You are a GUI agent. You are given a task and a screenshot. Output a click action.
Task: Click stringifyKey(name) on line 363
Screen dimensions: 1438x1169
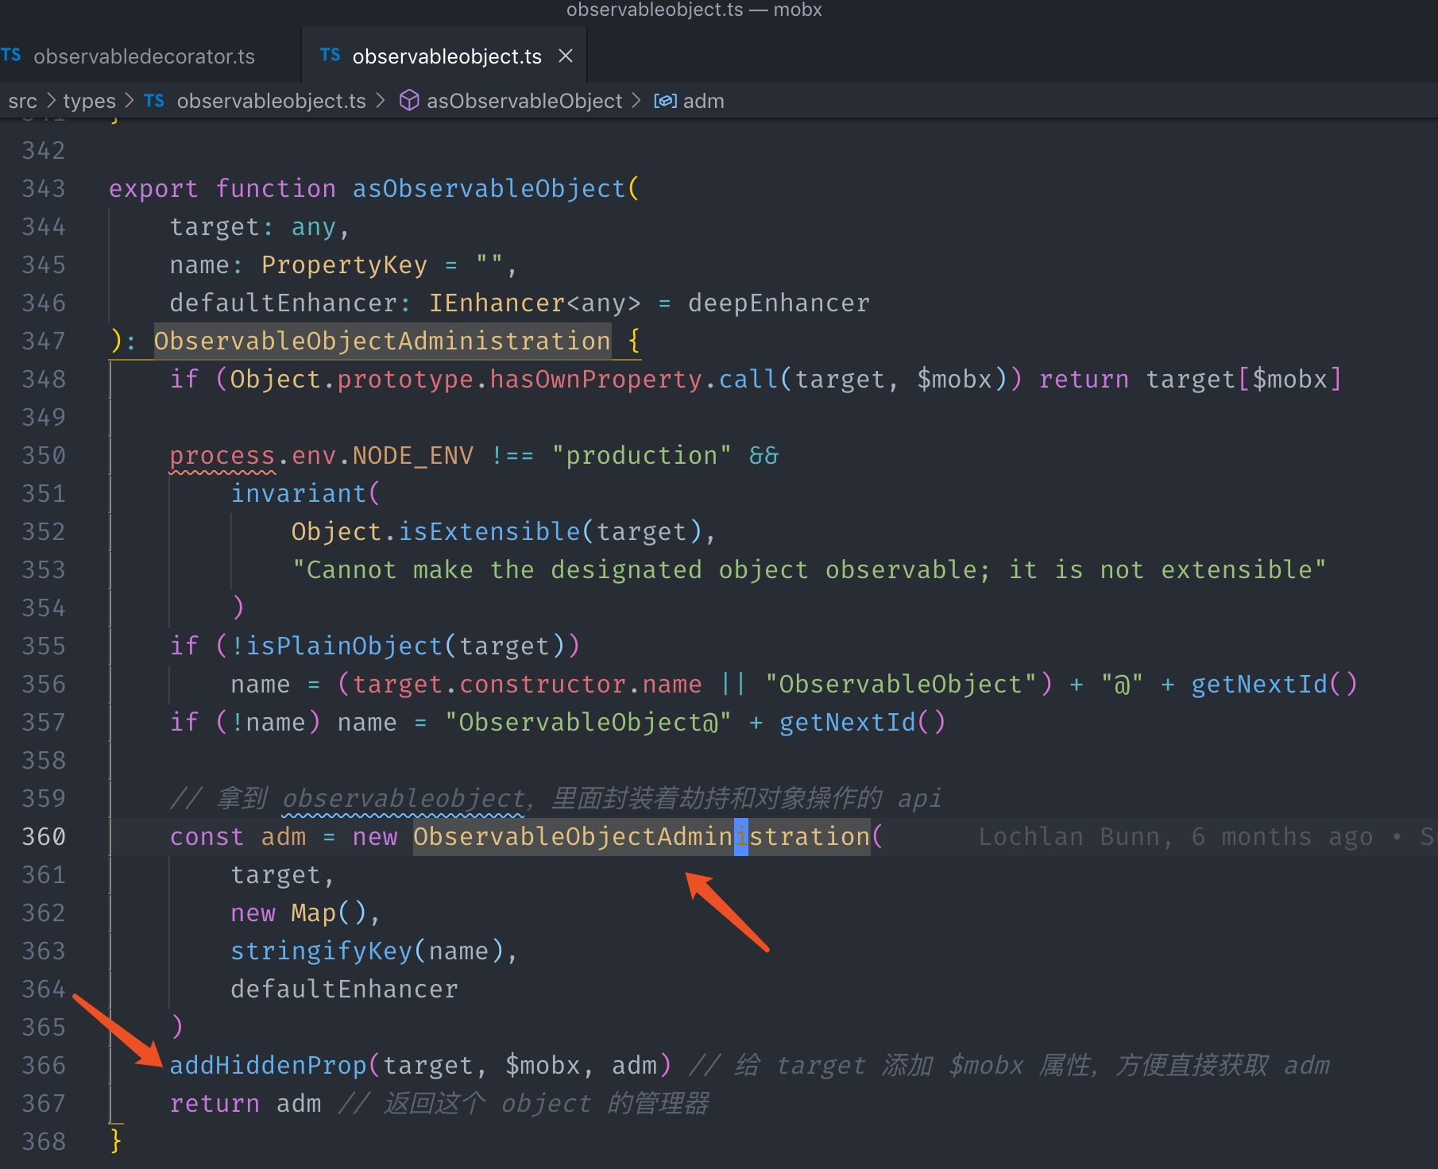[367, 951]
